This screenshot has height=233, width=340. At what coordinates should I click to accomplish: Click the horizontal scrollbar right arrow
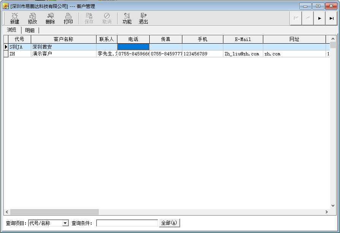click(x=326, y=212)
